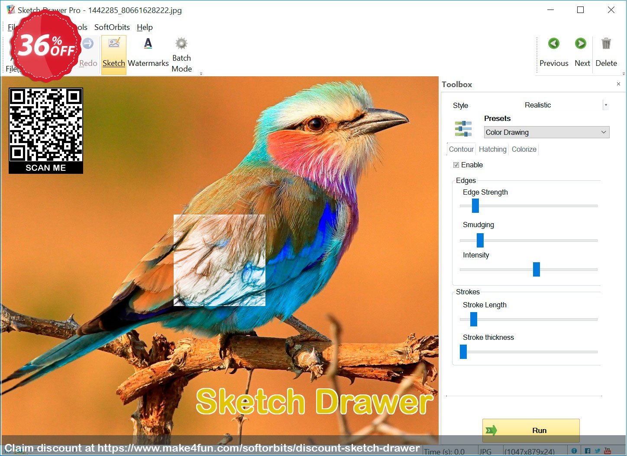Open the info icon in status bar
Viewport: 627px width, 456px height.
[x=574, y=451]
